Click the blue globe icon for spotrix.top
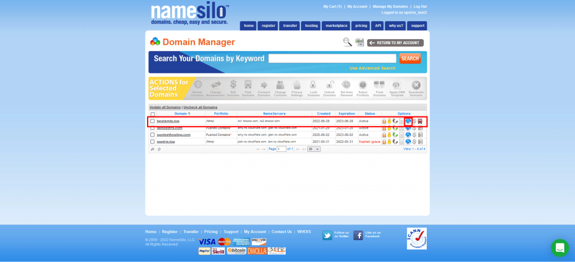The height and width of the screenshot is (262, 575). (x=408, y=142)
